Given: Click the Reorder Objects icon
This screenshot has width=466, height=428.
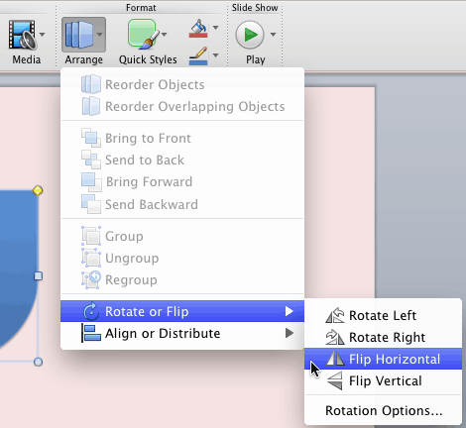Looking at the screenshot, I should pyautogui.click(x=91, y=84).
